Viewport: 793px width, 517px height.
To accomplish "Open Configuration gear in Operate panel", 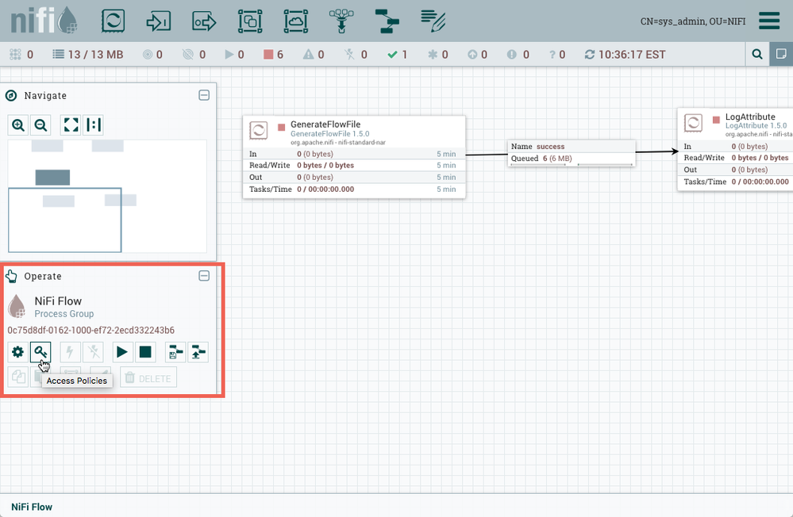I will [x=17, y=352].
